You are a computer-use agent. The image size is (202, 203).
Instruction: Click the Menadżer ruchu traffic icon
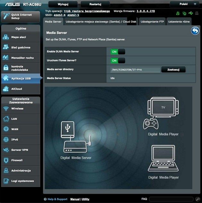pyautogui.click(x=6, y=58)
